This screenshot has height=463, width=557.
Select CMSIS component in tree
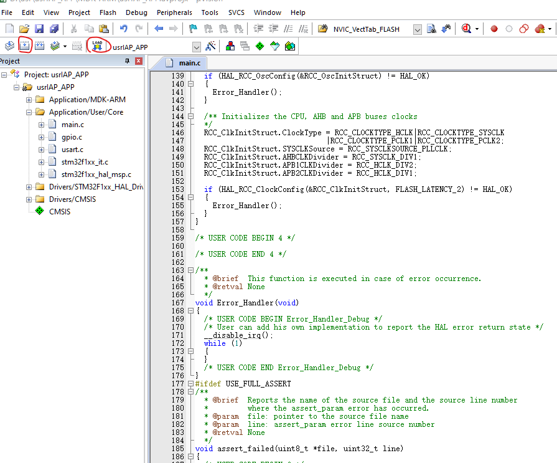[60, 212]
